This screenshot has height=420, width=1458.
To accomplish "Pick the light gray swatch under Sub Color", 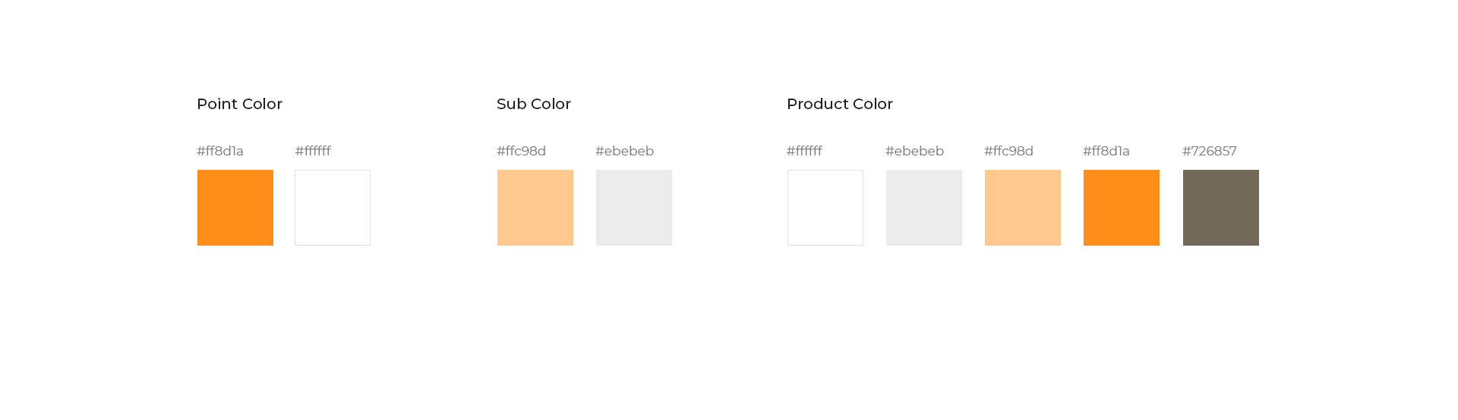I will [634, 208].
